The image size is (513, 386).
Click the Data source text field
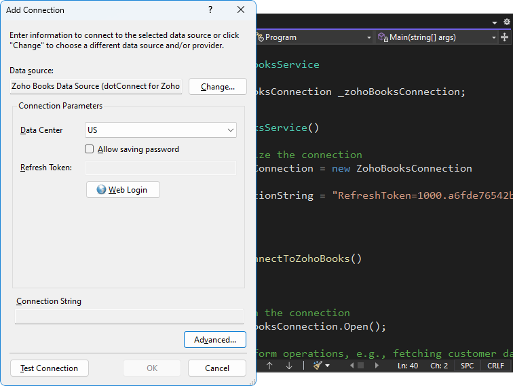coord(96,86)
